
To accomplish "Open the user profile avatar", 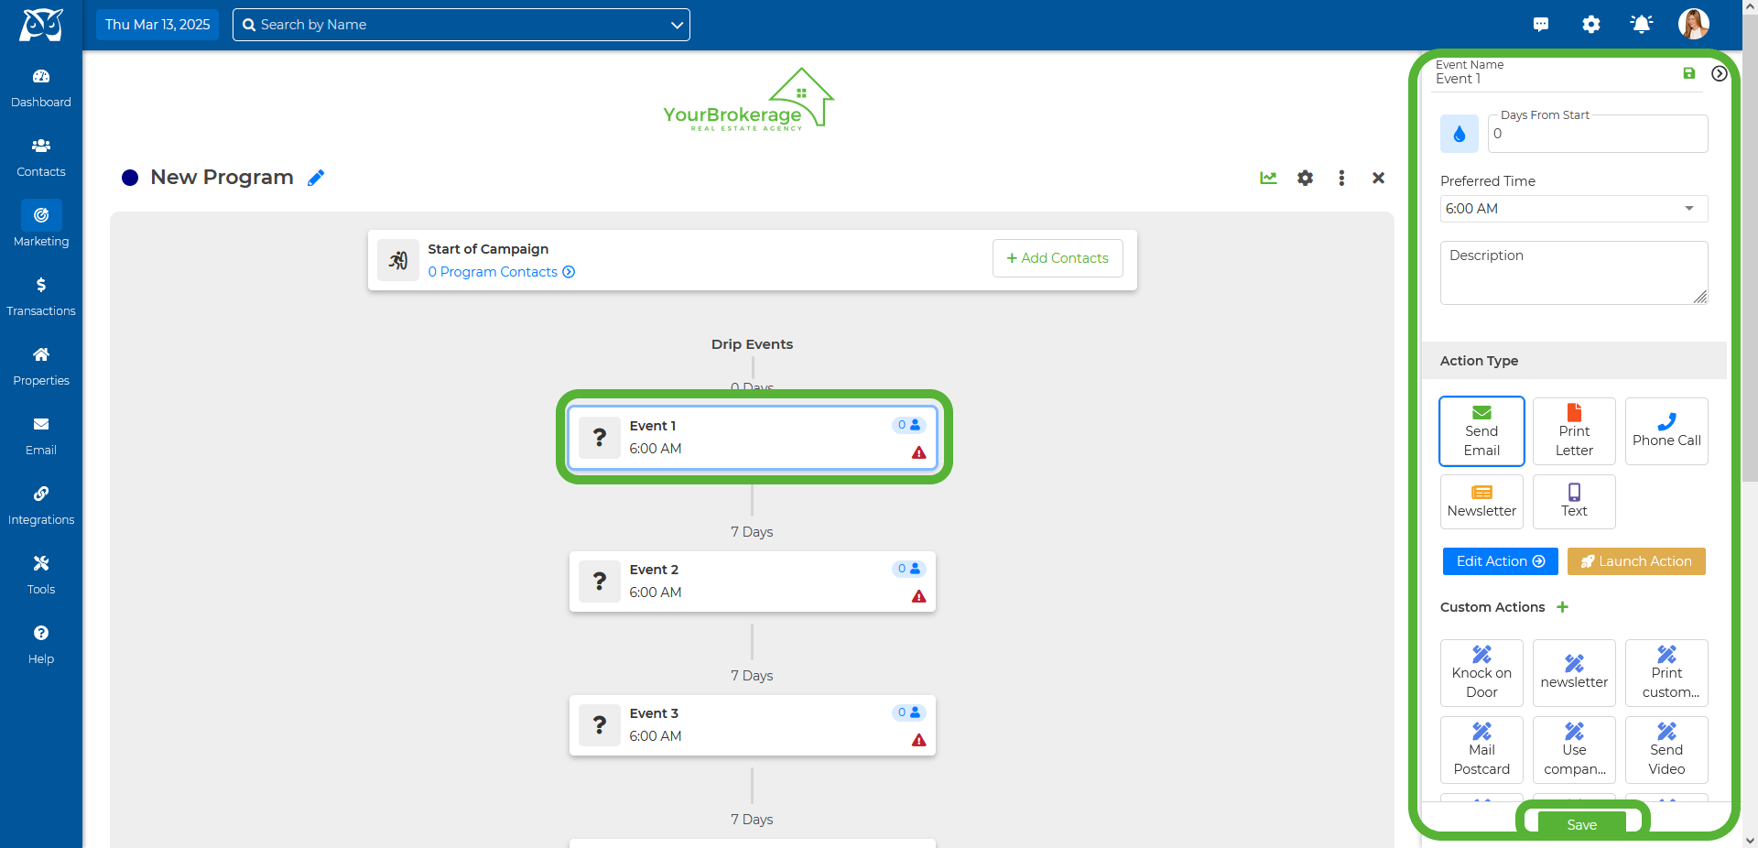I will [x=1694, y=24].
